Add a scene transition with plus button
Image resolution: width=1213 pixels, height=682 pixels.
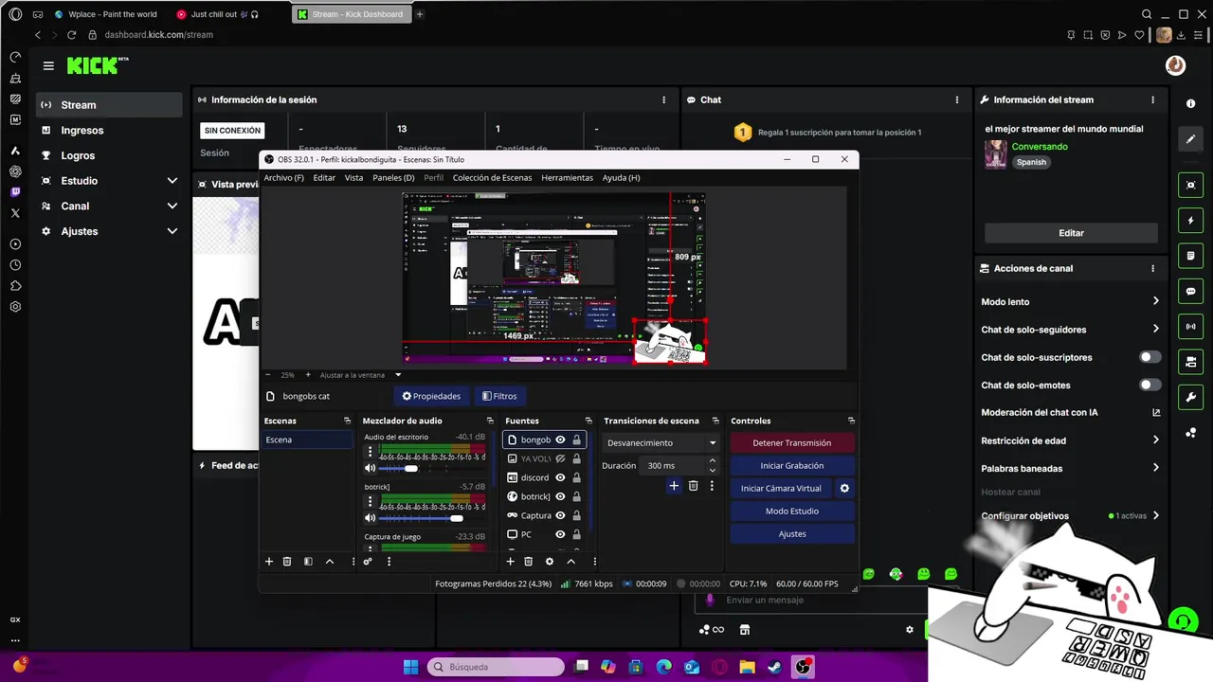coord(674,486)
